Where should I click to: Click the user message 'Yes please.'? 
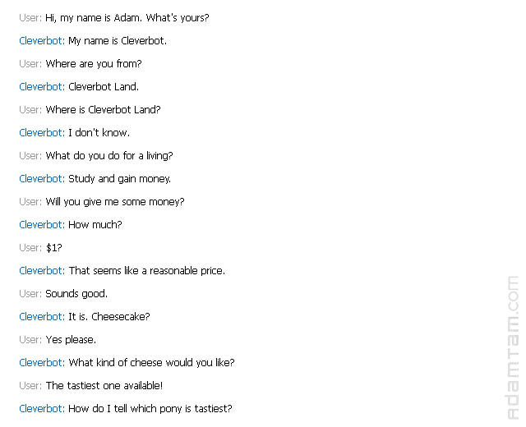[71, 340]
